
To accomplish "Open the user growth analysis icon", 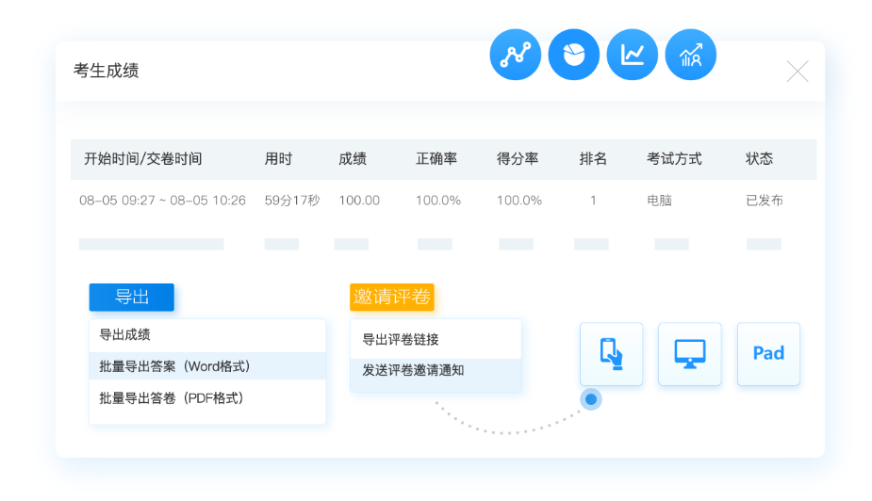I will pos(690,55).
